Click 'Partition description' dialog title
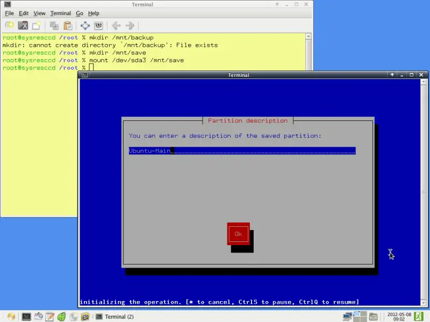The height and width of the screenshot is (322, 430). (248, 120)
